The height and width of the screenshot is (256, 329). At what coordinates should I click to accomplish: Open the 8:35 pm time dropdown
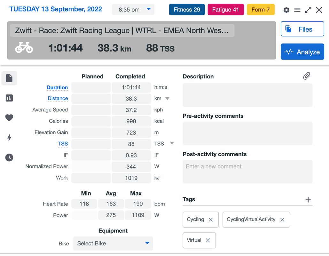coord(133,10)
